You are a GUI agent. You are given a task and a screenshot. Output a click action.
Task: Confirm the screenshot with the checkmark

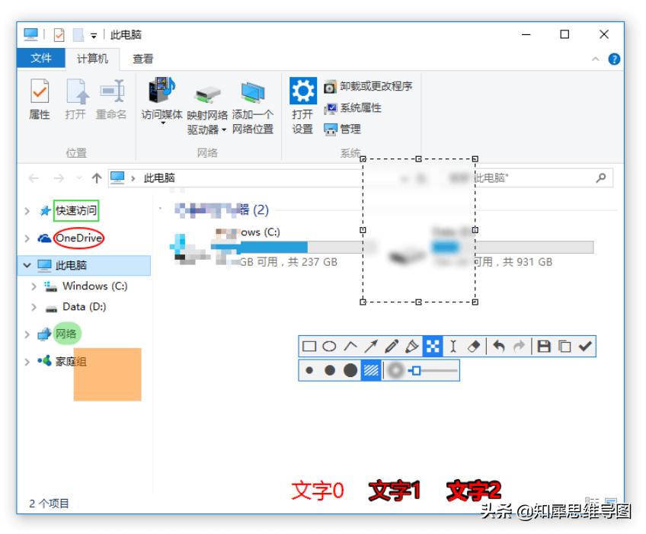coord(583,346)
